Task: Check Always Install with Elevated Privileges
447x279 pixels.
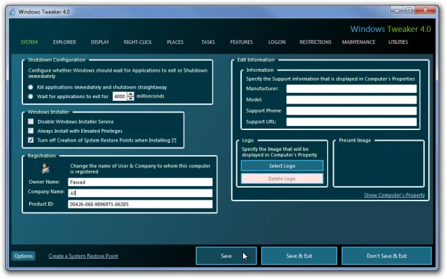Action: click(x=30, y=131)
